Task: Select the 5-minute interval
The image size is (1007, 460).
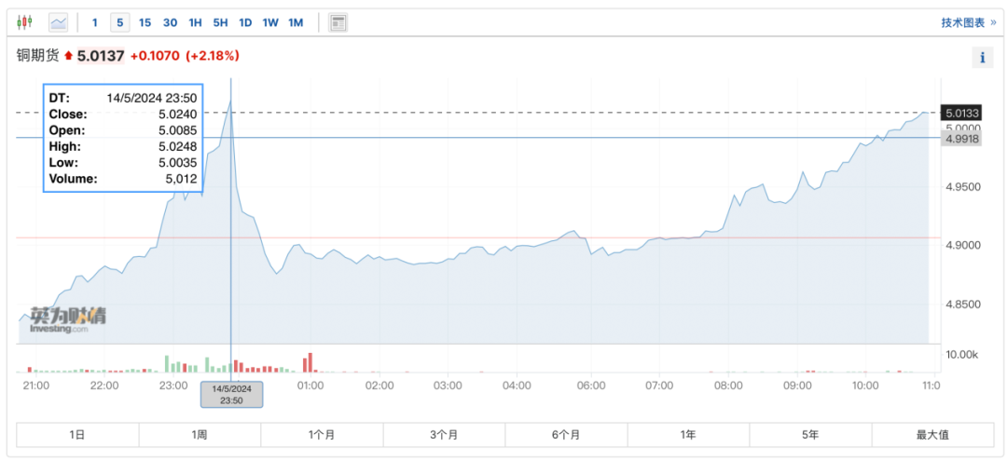Action: click(119, 22)
